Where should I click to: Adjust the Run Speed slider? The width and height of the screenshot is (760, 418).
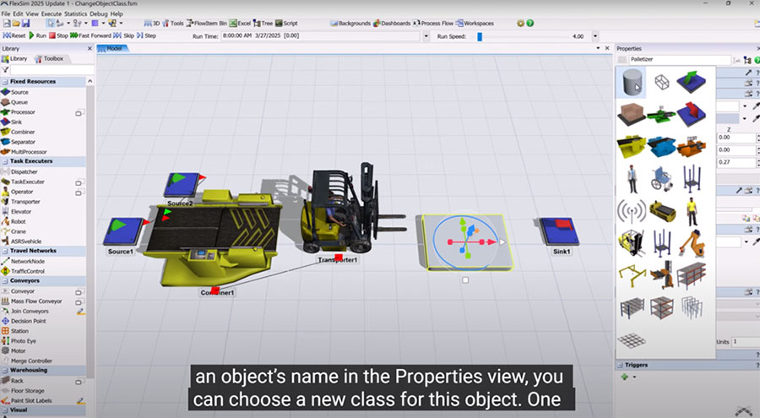point(480,36)
